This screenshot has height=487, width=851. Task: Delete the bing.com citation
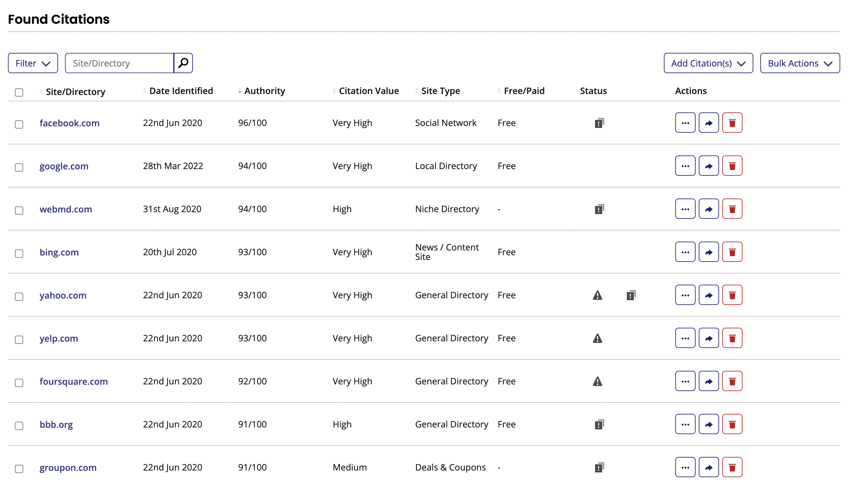tap(732, 252)
